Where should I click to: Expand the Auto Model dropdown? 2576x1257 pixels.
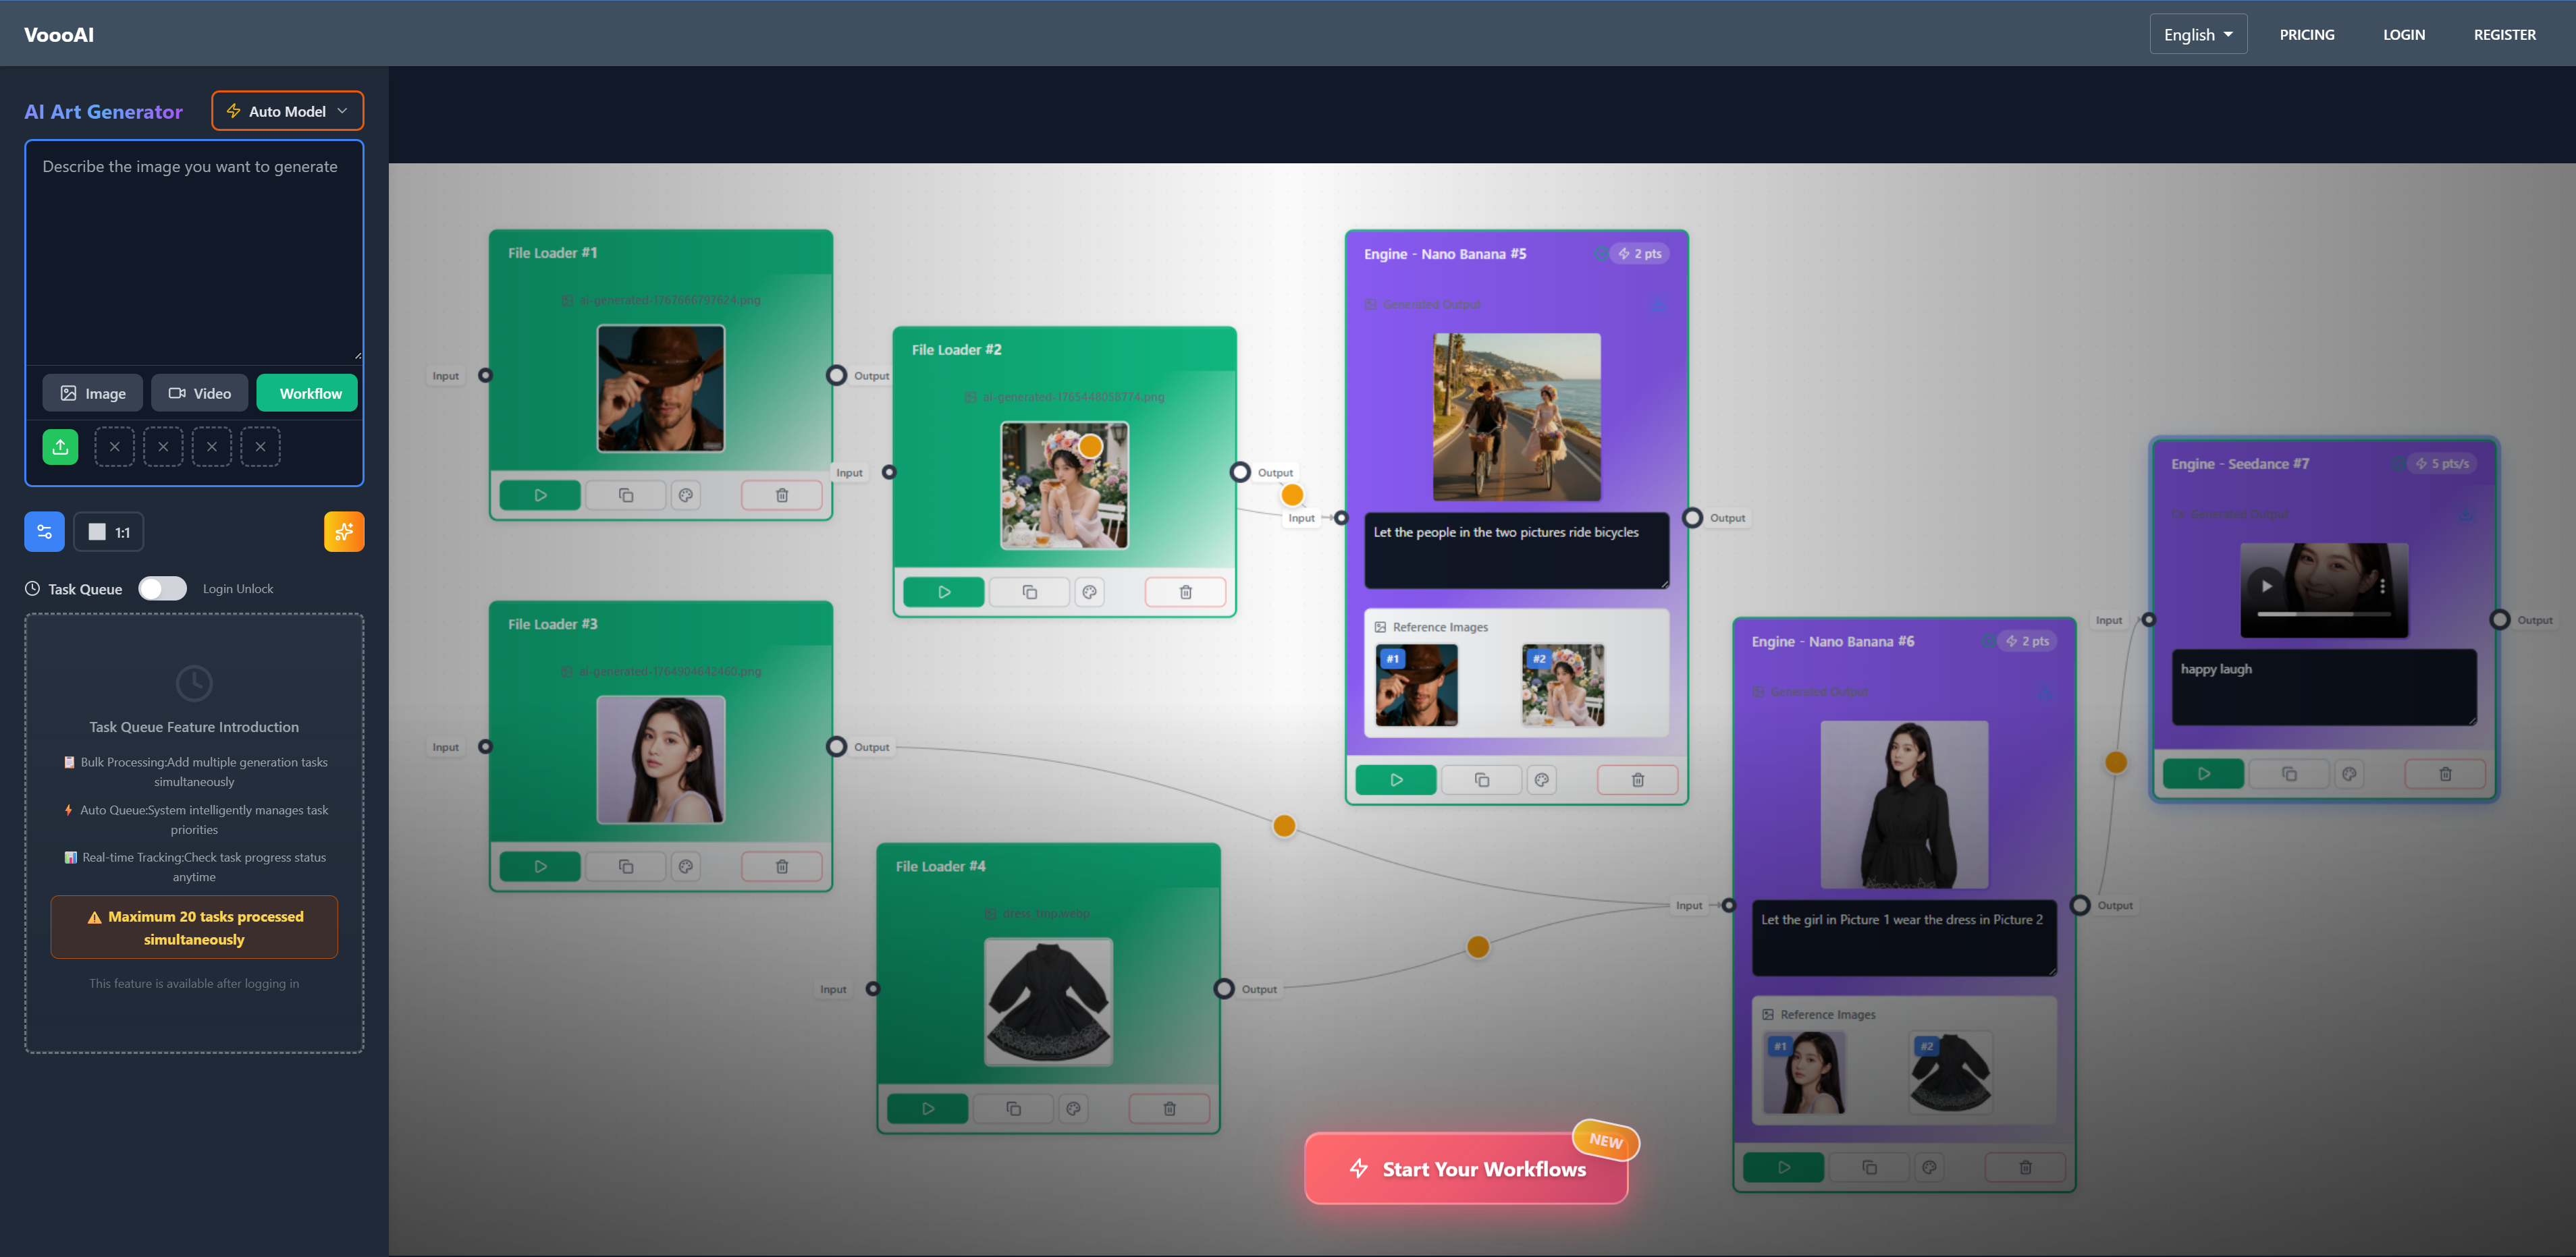pyautogui.click(x=288, y=111)
